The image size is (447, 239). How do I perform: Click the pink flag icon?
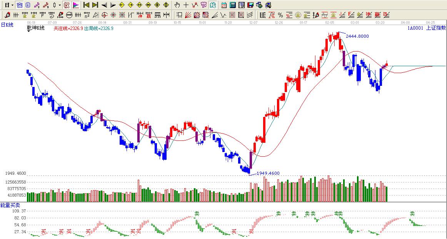pos(76,5)
